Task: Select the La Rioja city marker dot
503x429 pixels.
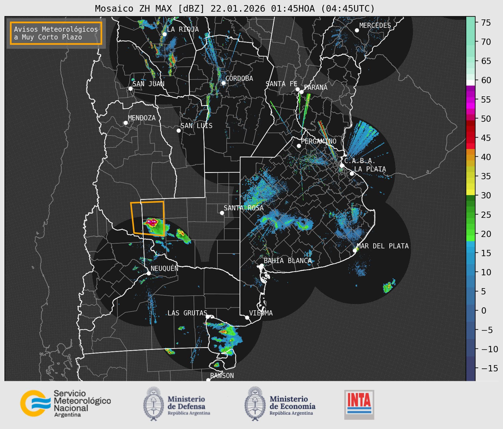Action: (x=164, y=34)
